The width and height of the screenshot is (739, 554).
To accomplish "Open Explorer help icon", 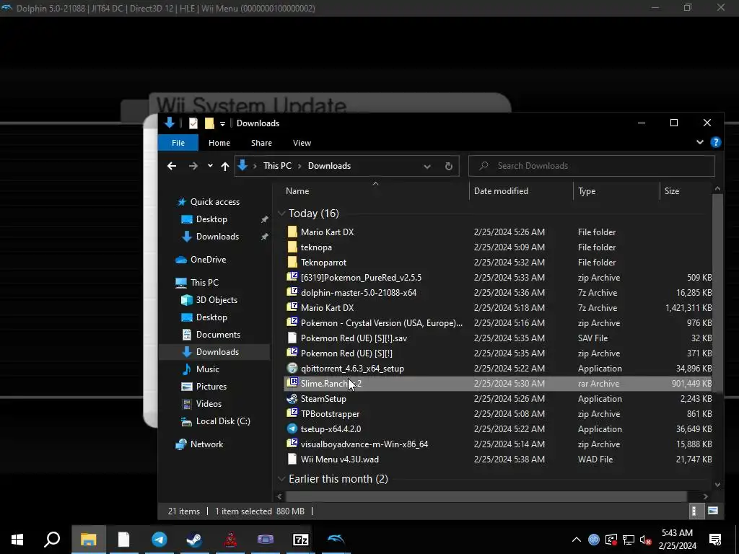I will (x=715, y=142).
